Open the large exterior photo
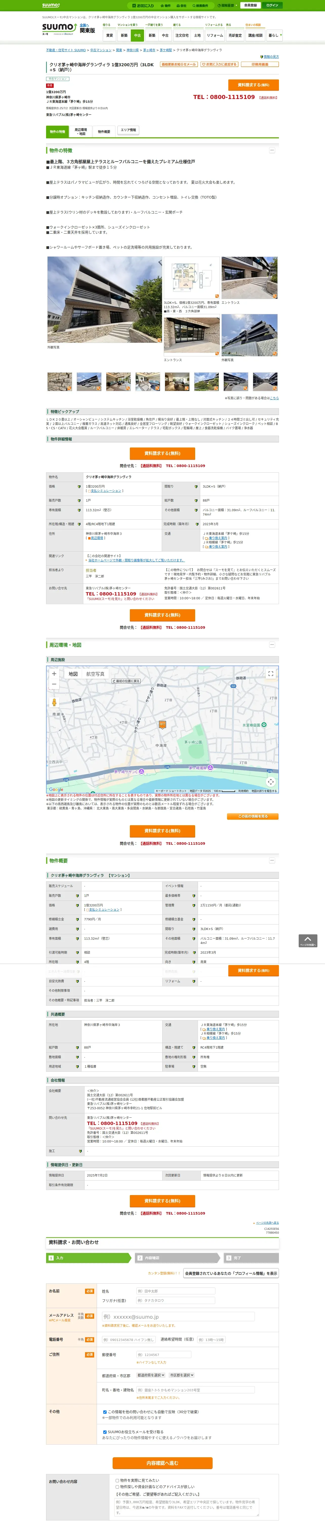This screenshot has width=325, height=1523. point(104,300)
